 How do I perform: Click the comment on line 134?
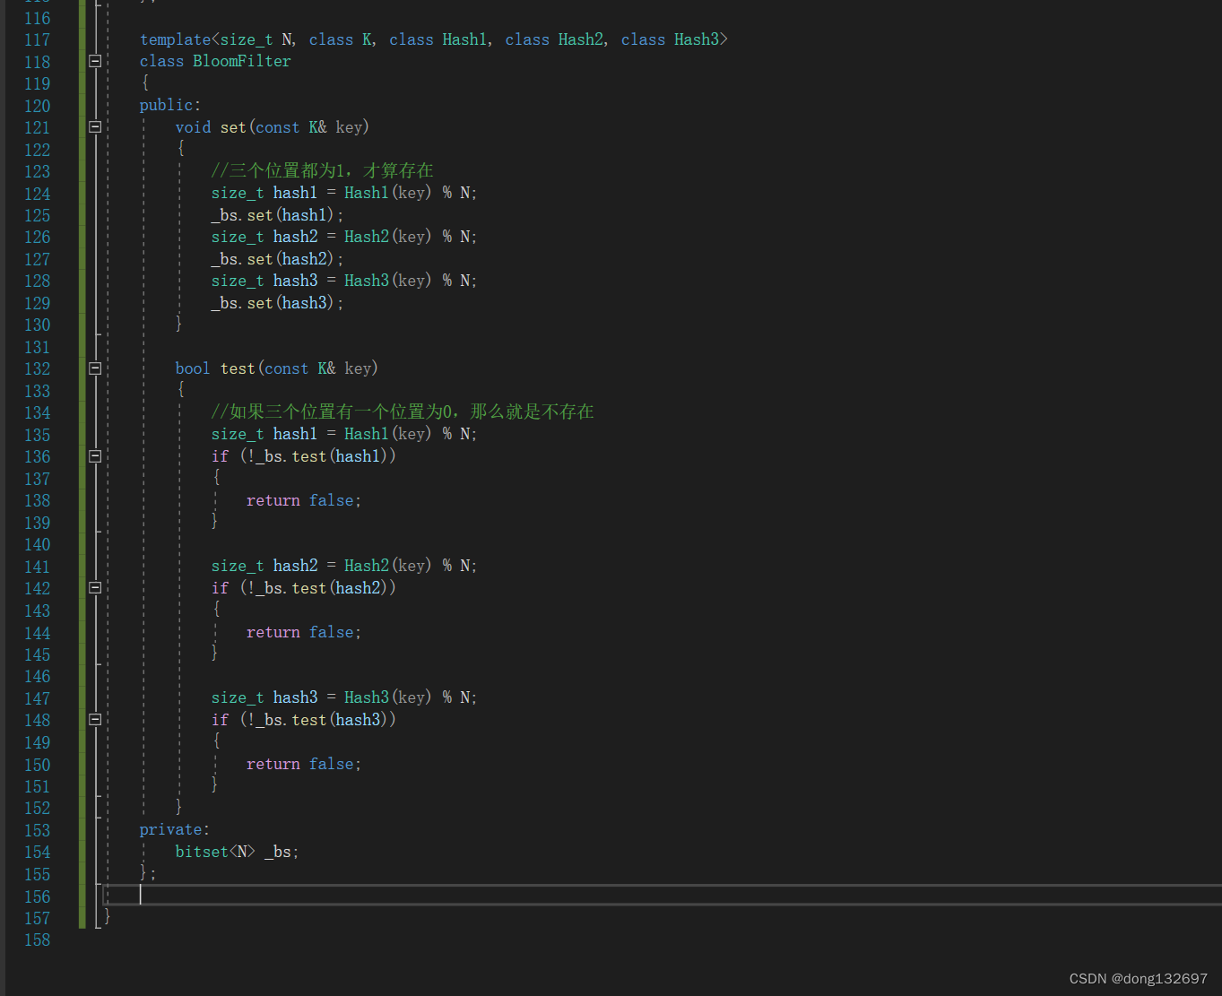coord(403,411)
